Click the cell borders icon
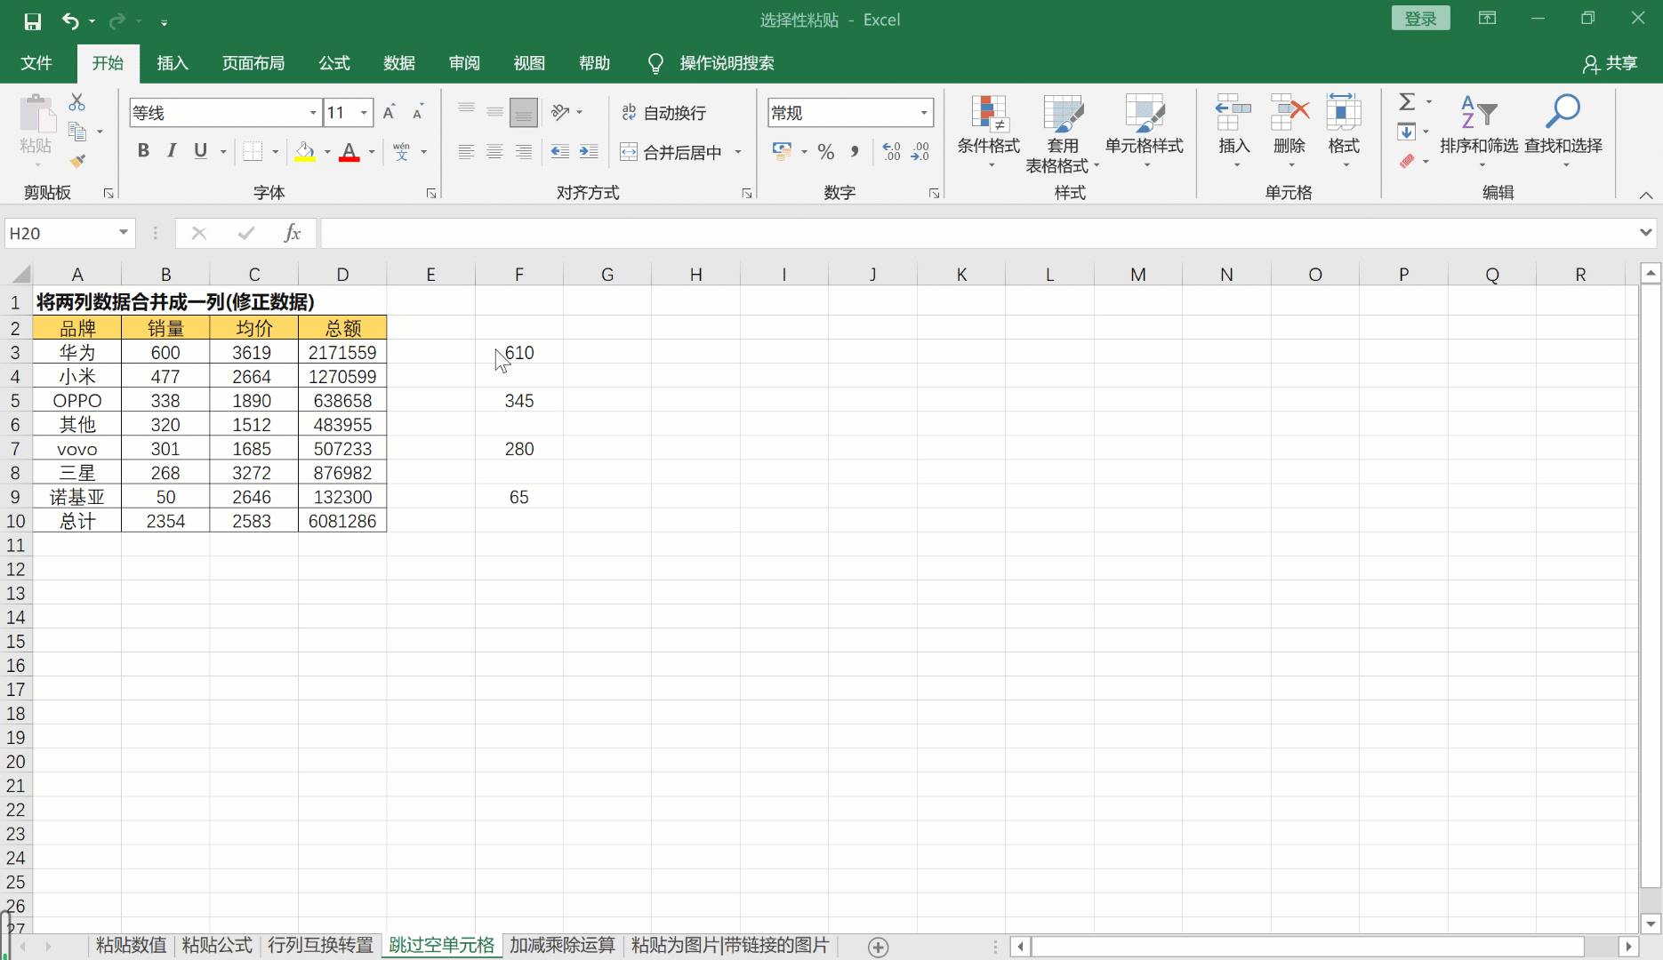 click(253, 152)
